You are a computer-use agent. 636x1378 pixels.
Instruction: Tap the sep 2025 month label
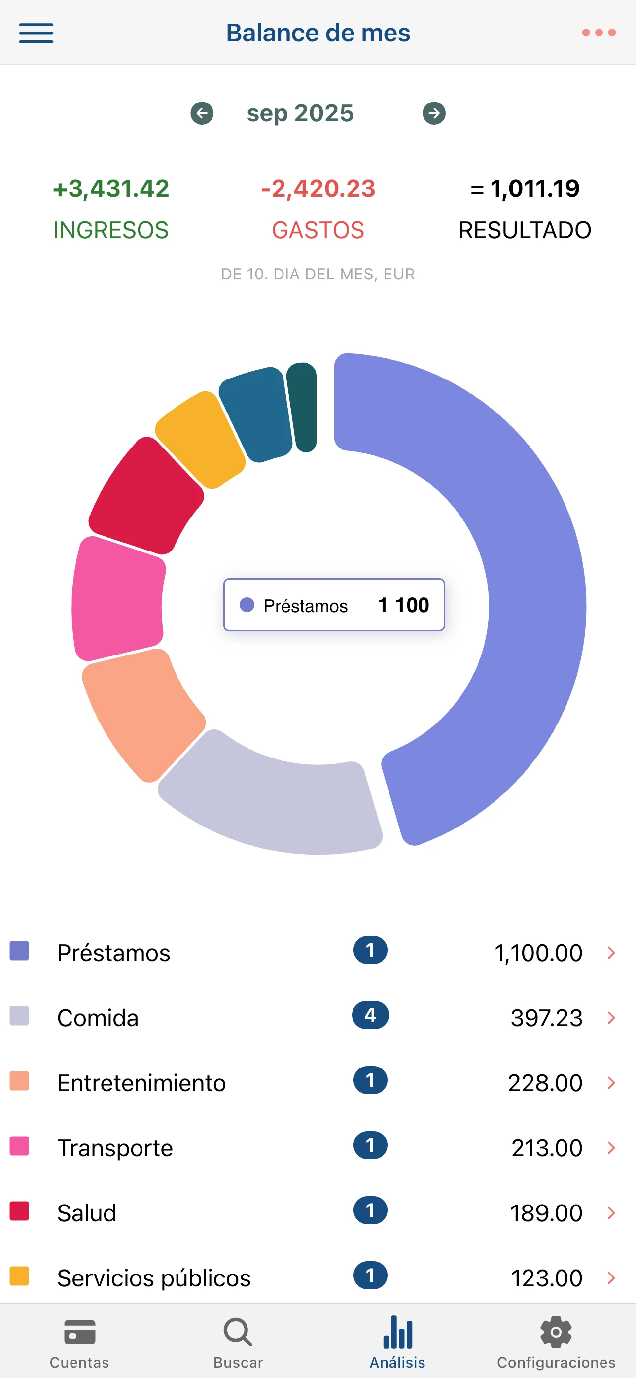point(300,113)
